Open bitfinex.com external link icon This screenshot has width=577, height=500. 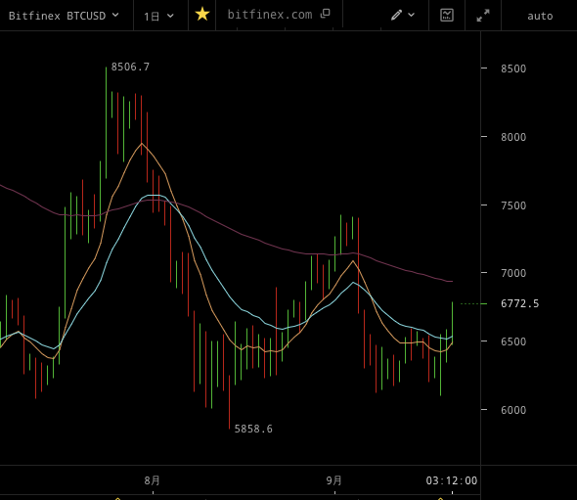point(326,14)
